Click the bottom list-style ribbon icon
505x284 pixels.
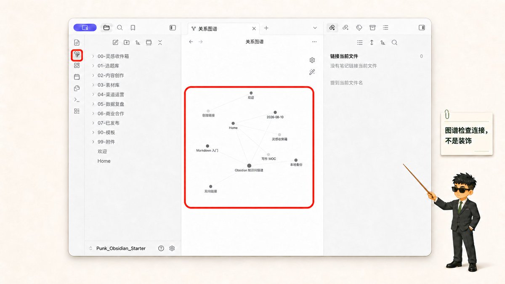click(77, 111)
